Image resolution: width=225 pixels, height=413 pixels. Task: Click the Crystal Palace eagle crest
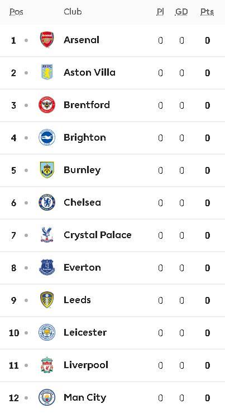(x=47, y=235)
